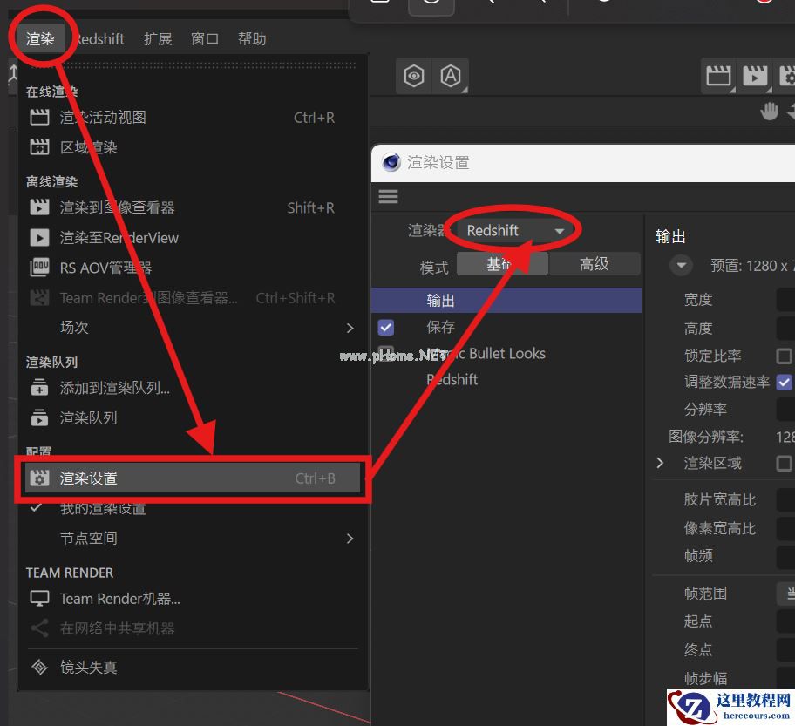Click the add to render queue icon

pos(39,387)
